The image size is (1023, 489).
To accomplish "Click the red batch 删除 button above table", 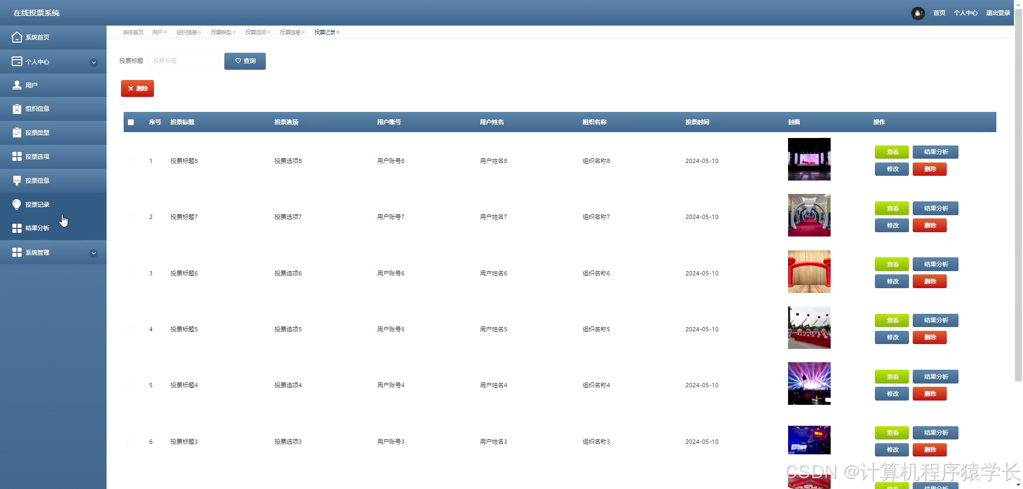I will [137, 88].
